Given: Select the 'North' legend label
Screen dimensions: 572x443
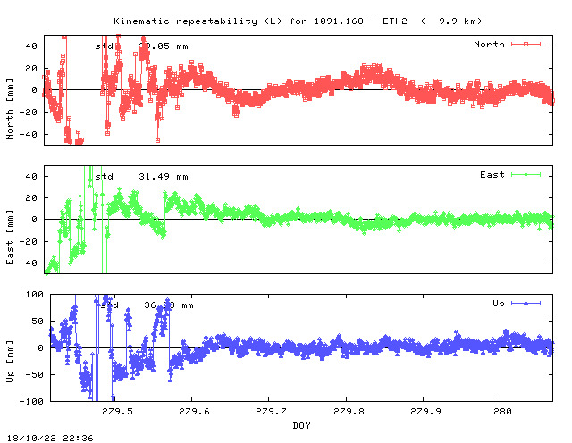Looking at the screenshot, I should coord(489,45).
